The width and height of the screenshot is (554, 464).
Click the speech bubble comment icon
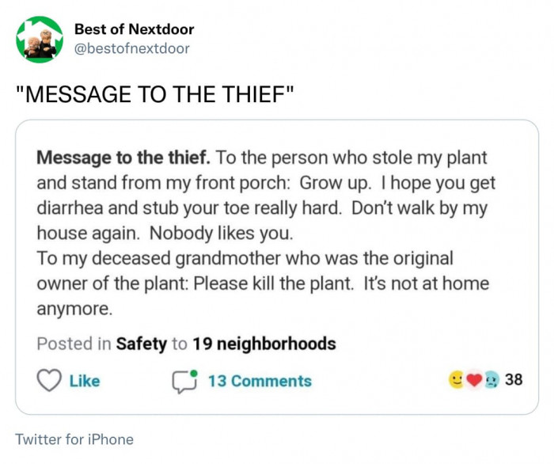184,381
